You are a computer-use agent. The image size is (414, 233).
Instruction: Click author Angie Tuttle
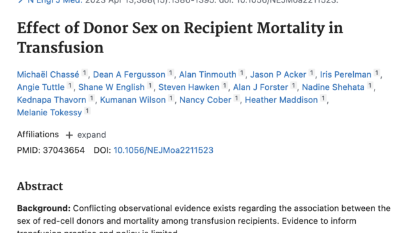41,87
